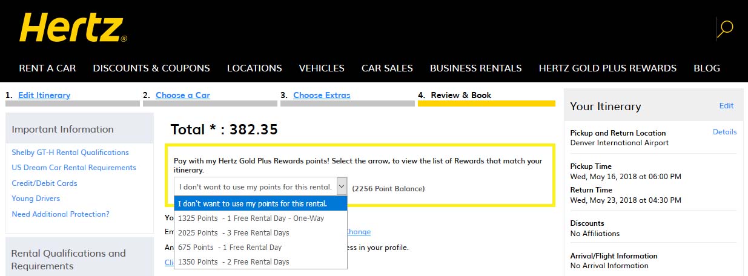The height and width of the screenshot is (276, 748).
Task: Click the Total 382.35 amount
Action: (x=224, y=129)
